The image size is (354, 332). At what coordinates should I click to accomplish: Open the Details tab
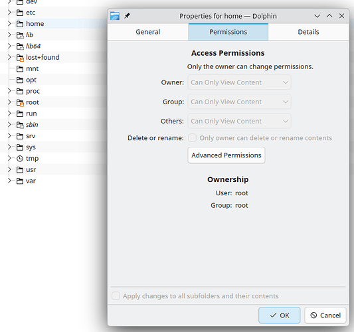[x=308, y=32]
